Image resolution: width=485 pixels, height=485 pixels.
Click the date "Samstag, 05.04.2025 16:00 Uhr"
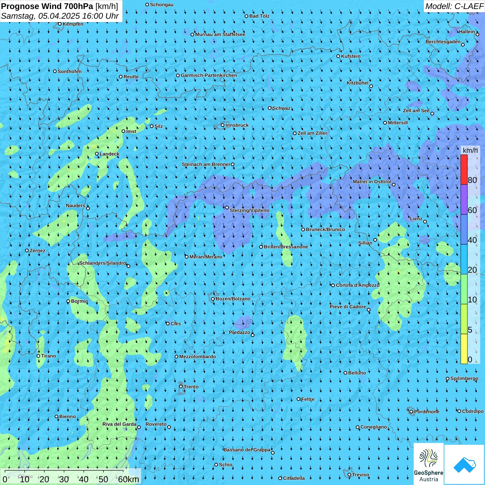coord(60,16)
